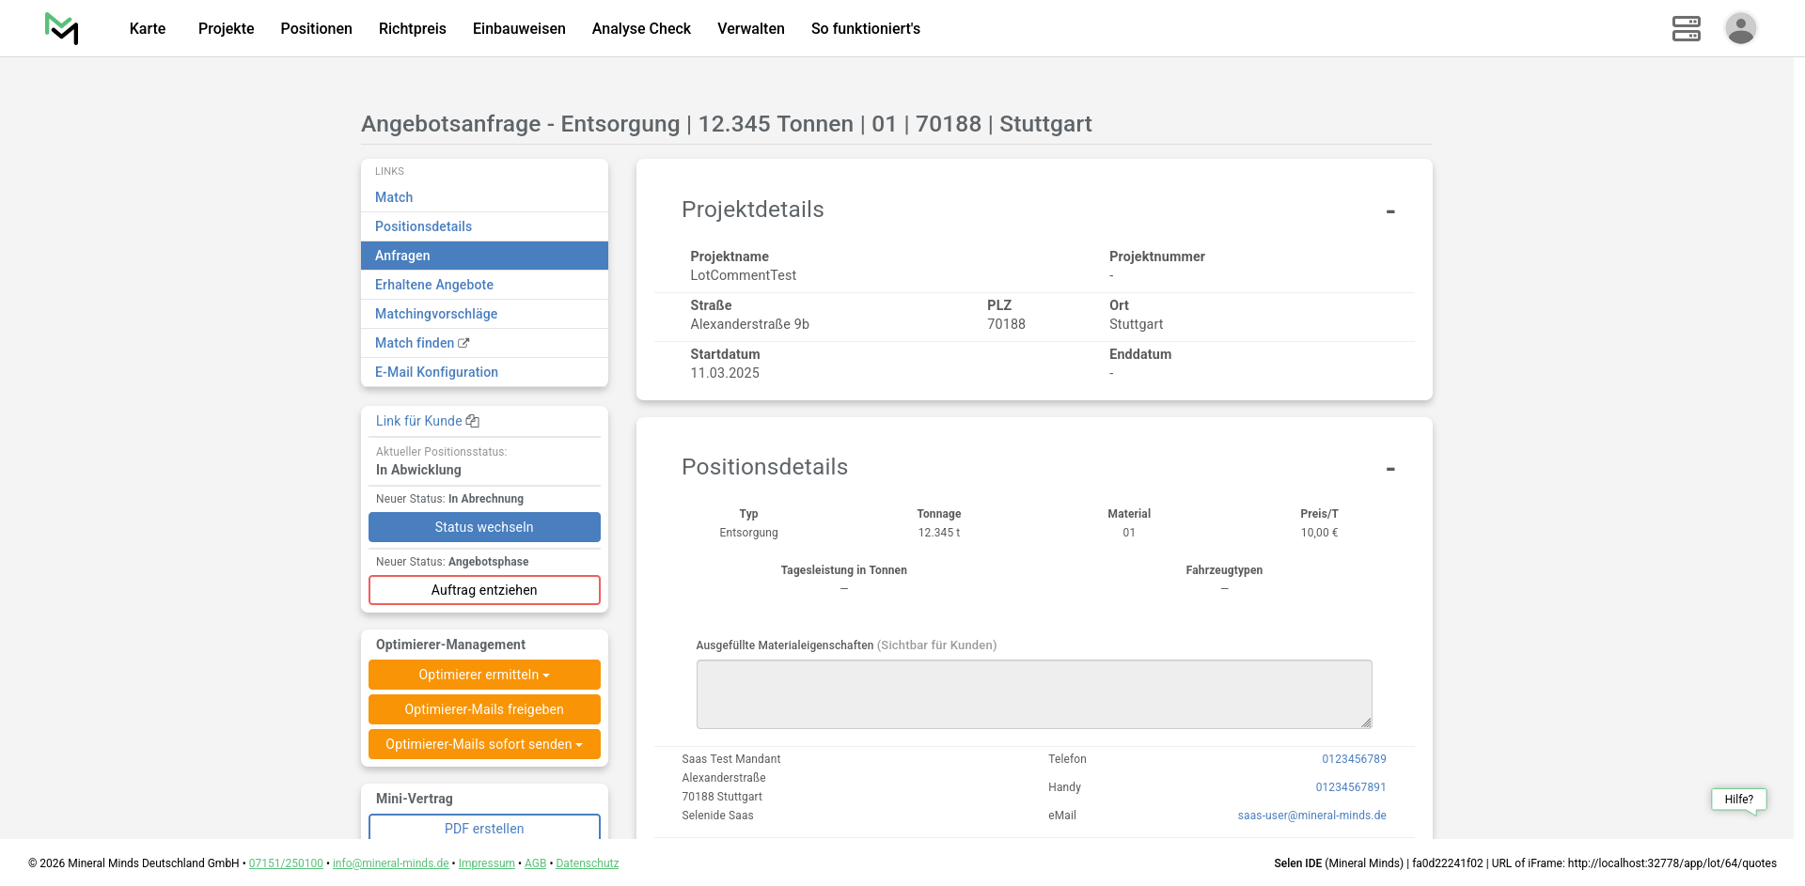
Task: Expand the Optimierer ermitteln dropdown
Action: [x=484, y=675]
